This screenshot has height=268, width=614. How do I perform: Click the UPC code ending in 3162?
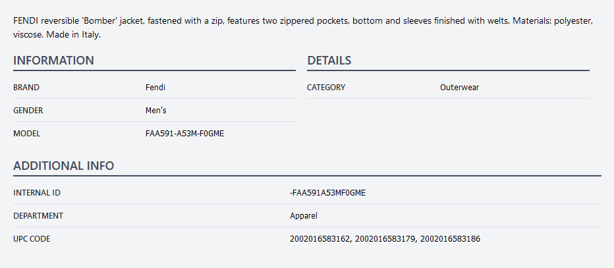pos(320,239)
